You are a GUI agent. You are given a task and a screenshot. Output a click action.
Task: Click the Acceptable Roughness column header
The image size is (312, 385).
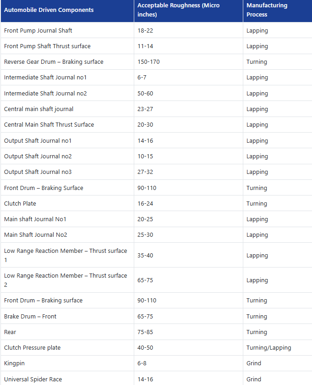coord(179,10)
